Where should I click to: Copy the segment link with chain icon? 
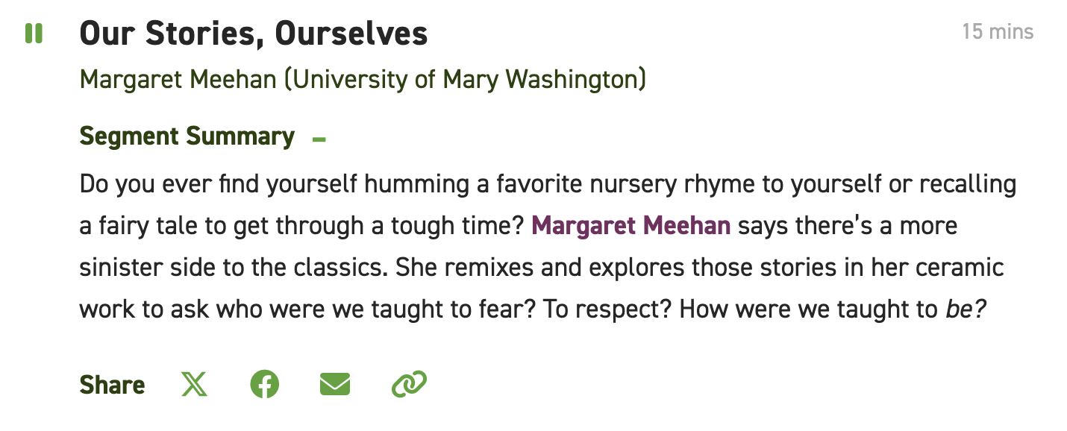coord(409,385)
